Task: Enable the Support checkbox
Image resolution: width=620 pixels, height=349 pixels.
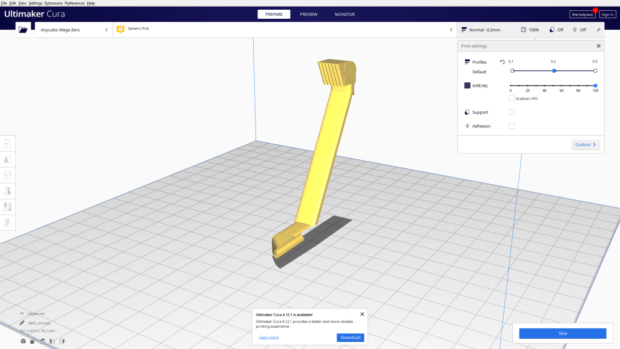Action: [x=512, y=112]
